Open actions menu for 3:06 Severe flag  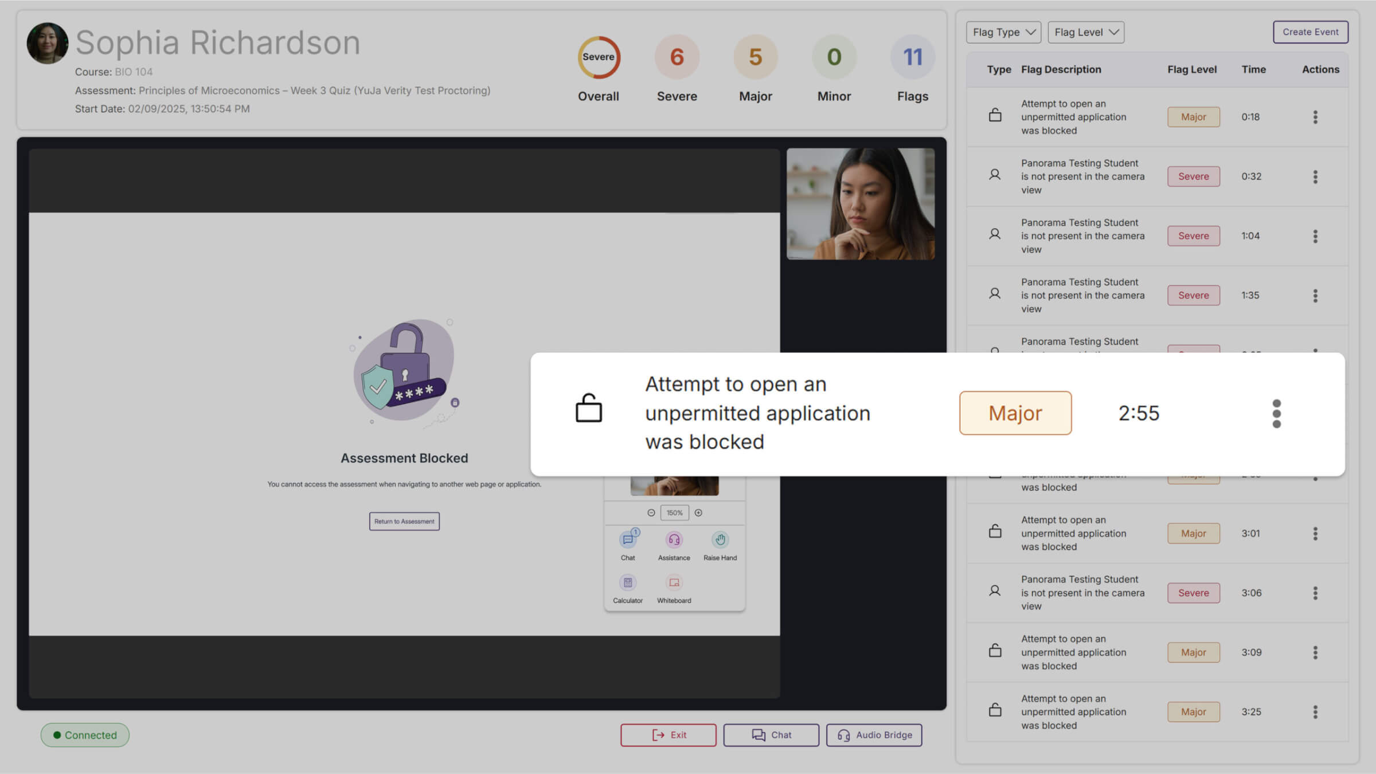pos(1315,593)
